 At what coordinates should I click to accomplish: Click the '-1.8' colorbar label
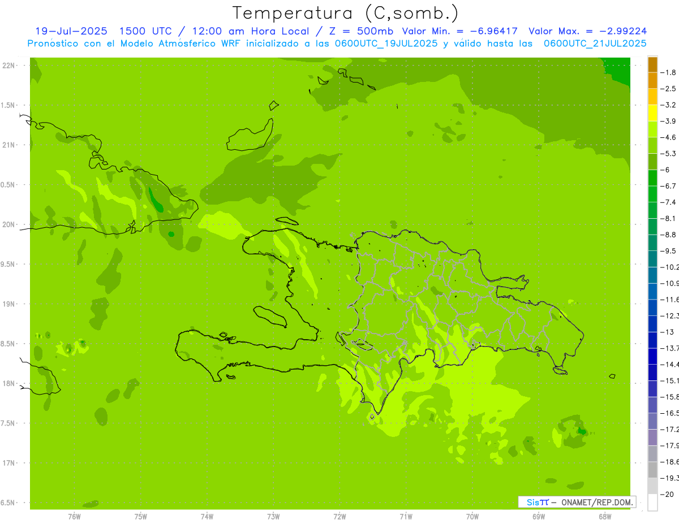pos(669,72)
